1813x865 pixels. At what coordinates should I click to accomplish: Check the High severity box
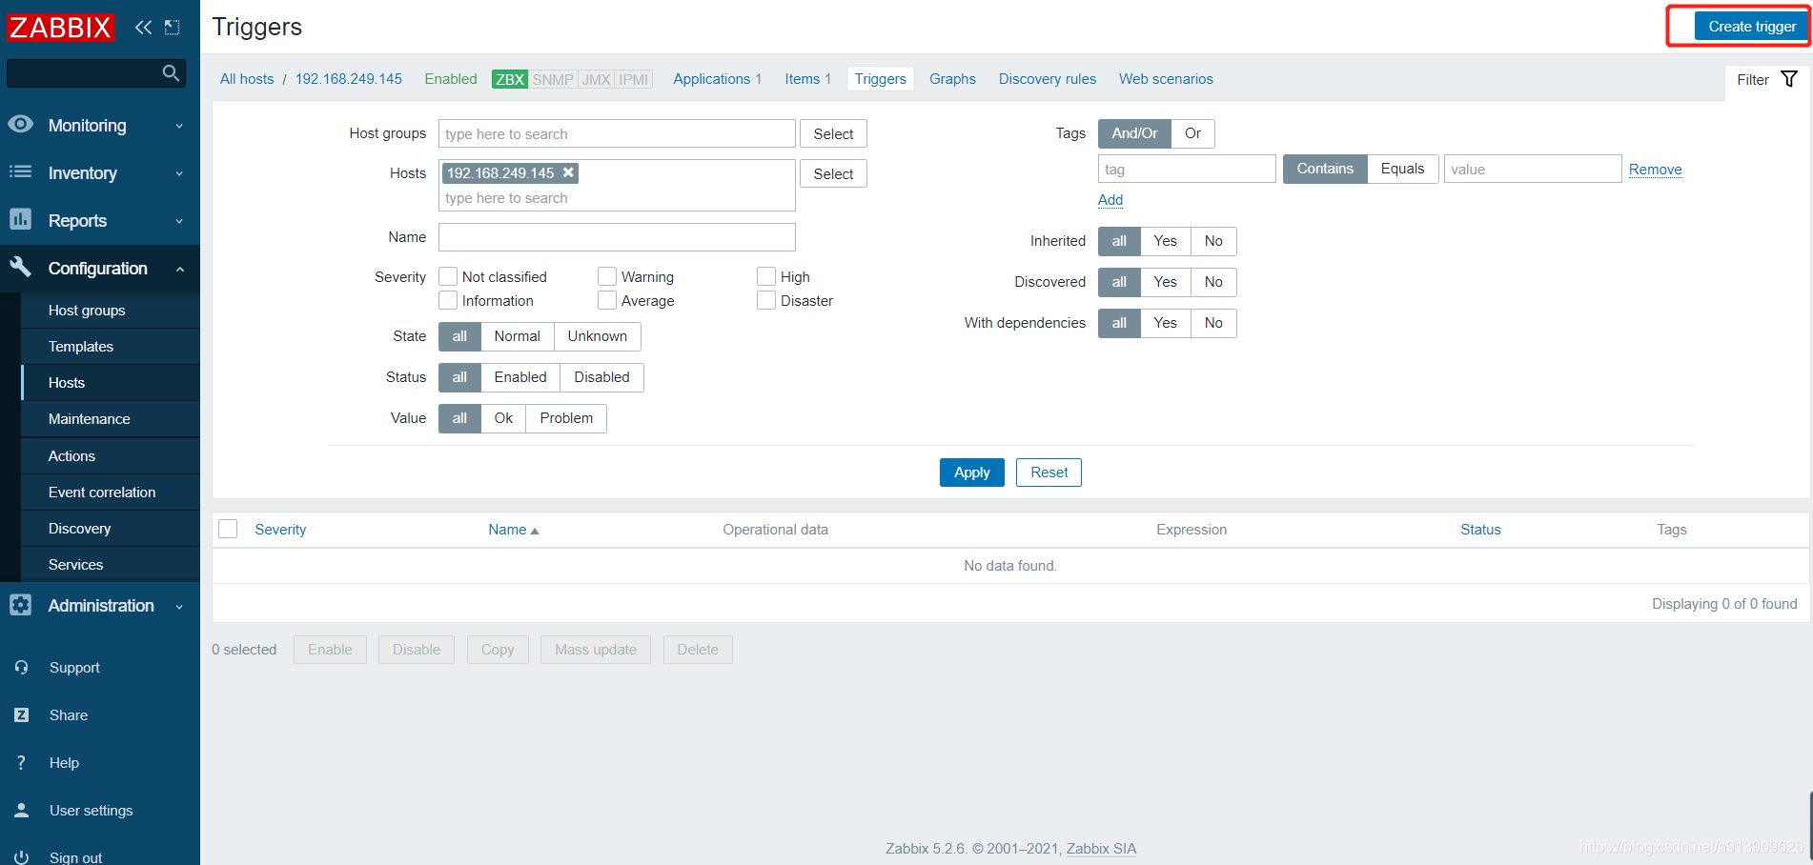(766, 276)
